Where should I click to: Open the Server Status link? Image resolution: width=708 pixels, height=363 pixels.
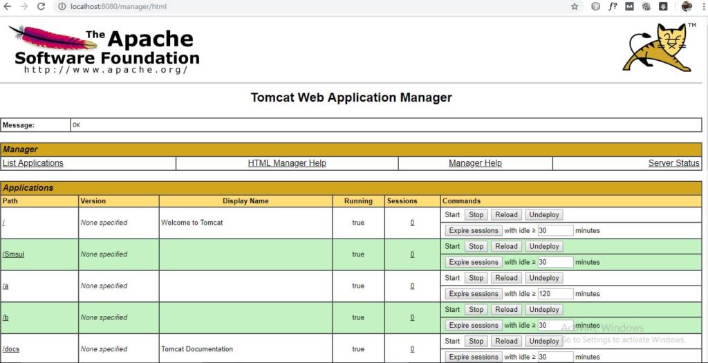(x=673, y=163)
